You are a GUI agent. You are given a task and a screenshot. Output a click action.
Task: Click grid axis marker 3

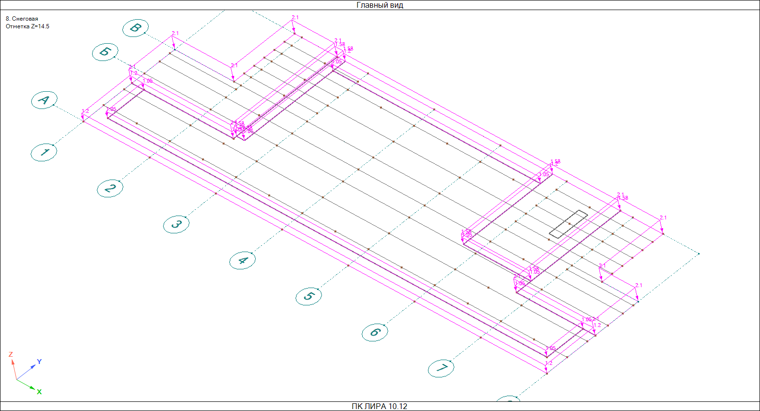(176, 224)
